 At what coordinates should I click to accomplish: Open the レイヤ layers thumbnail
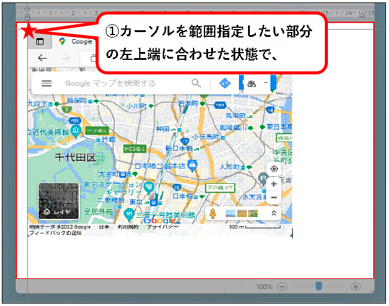click(59, 201)
